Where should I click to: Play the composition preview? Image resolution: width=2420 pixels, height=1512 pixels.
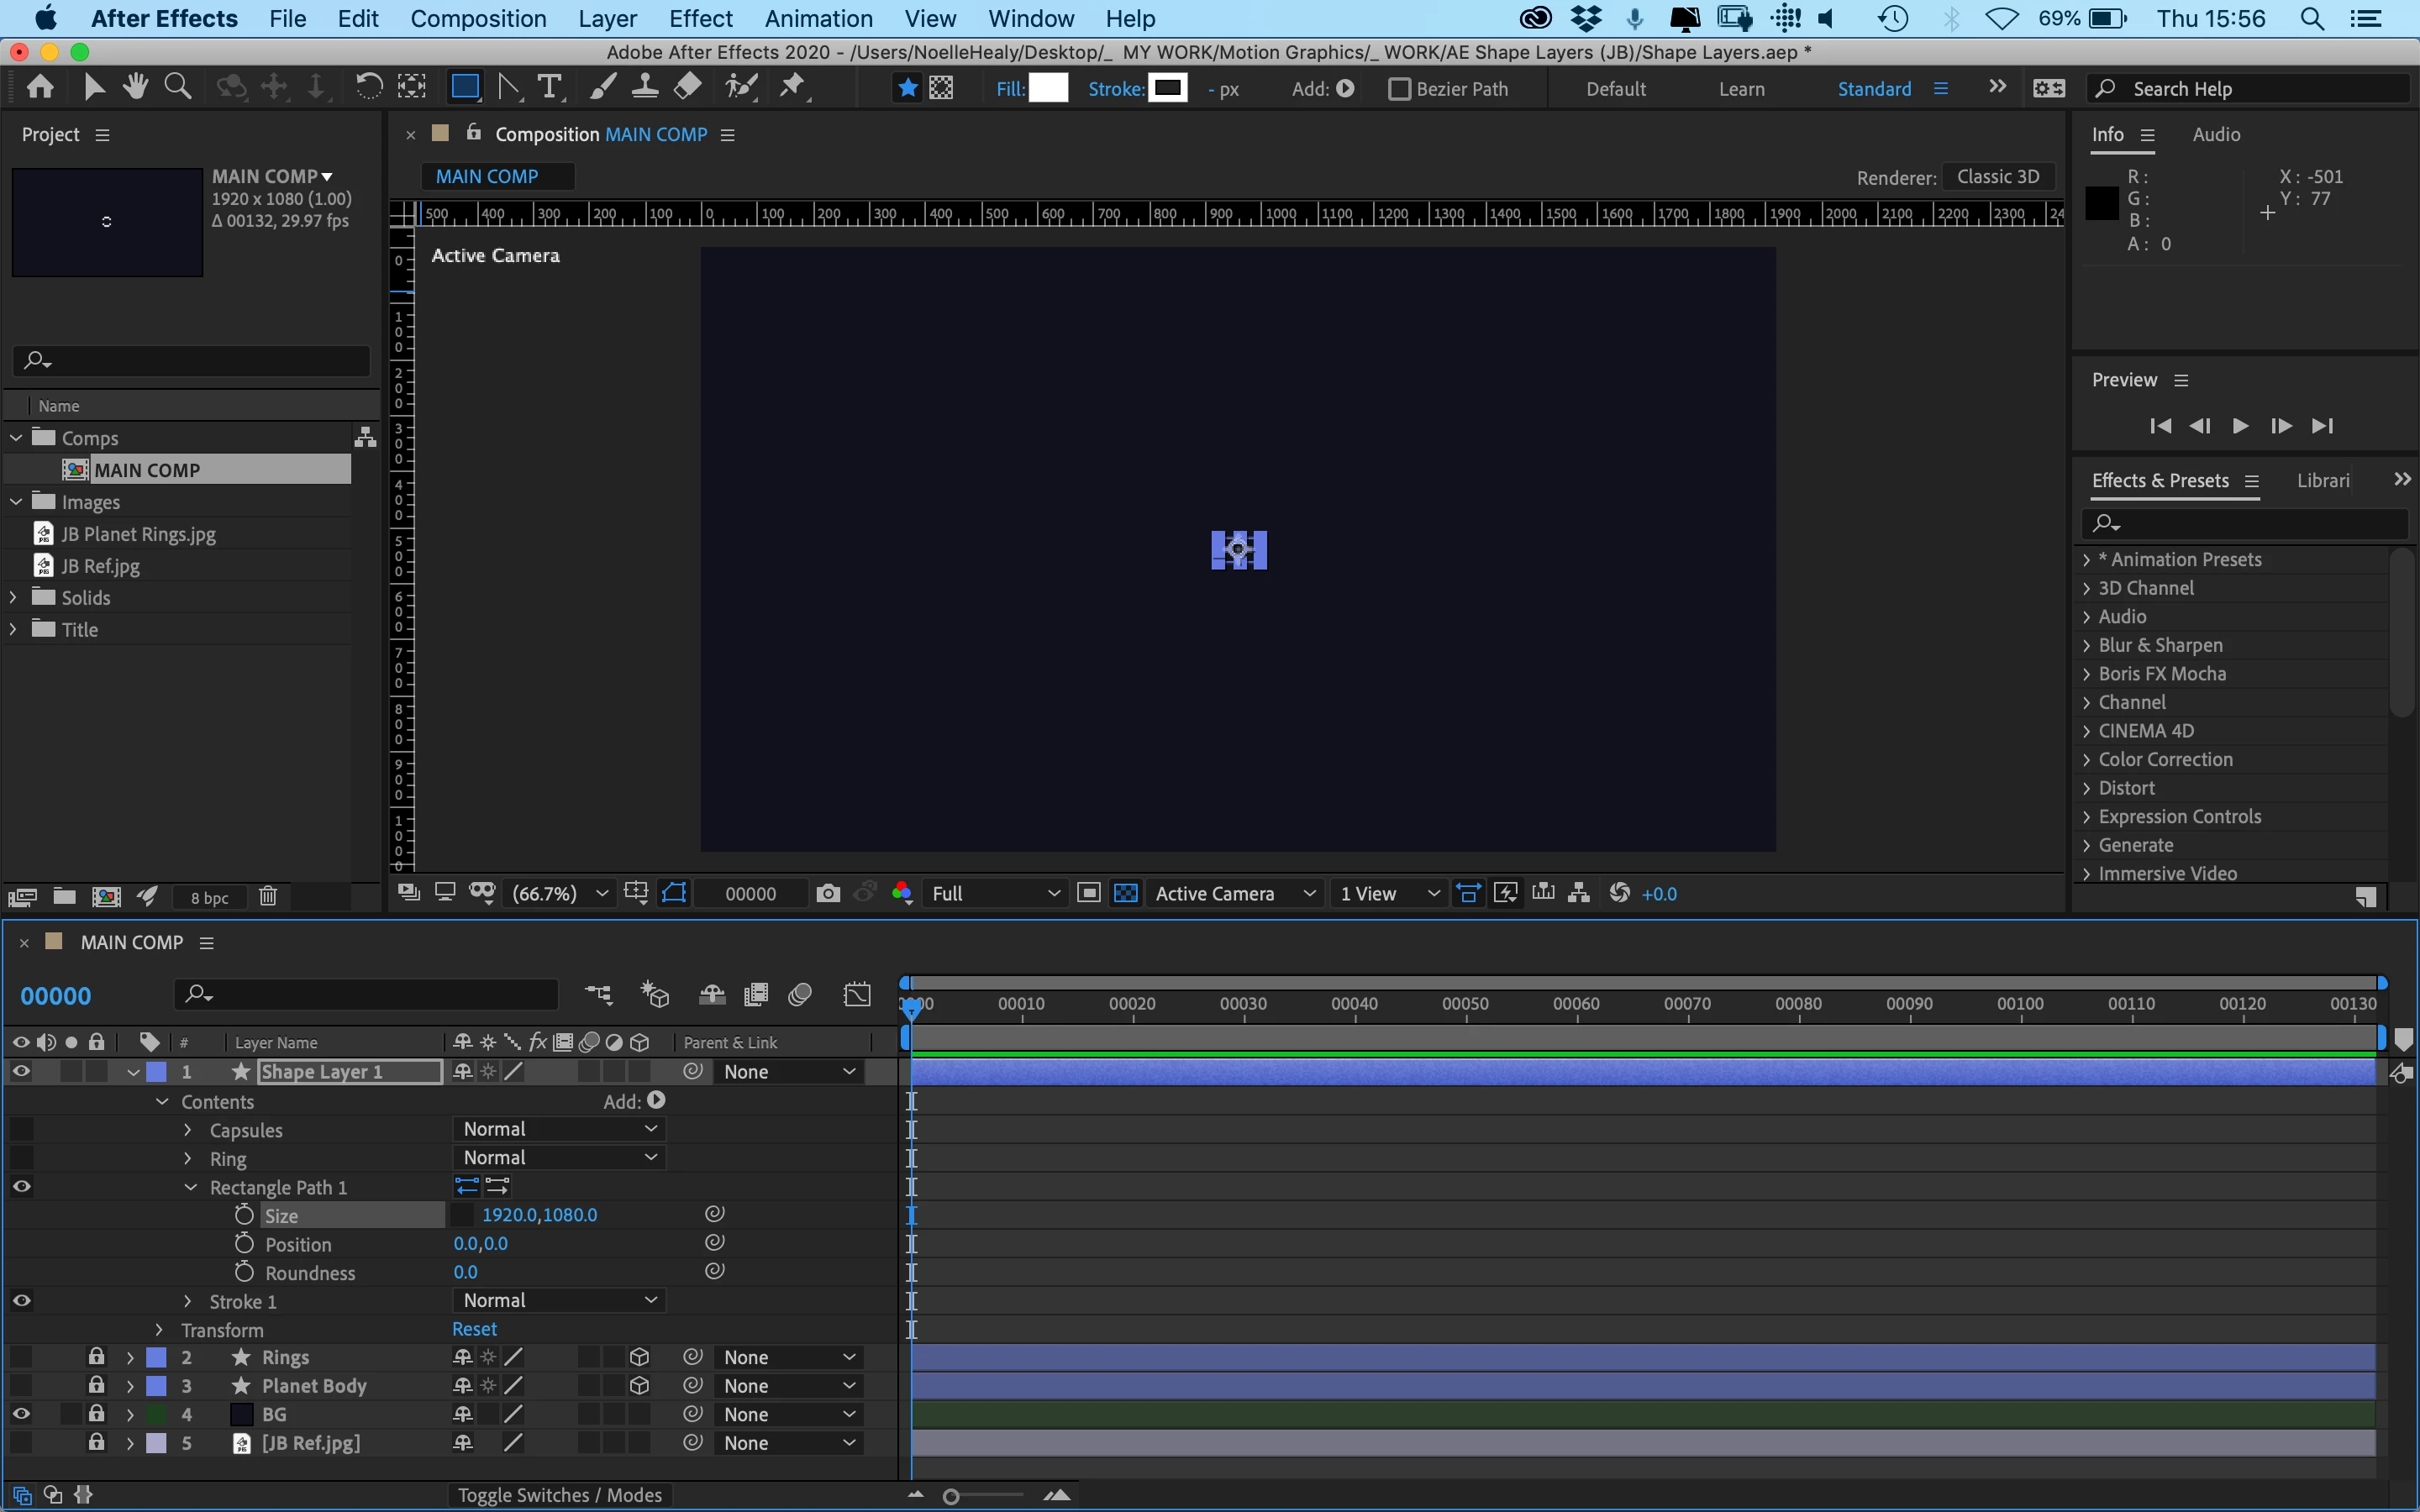coord(2241,426)
